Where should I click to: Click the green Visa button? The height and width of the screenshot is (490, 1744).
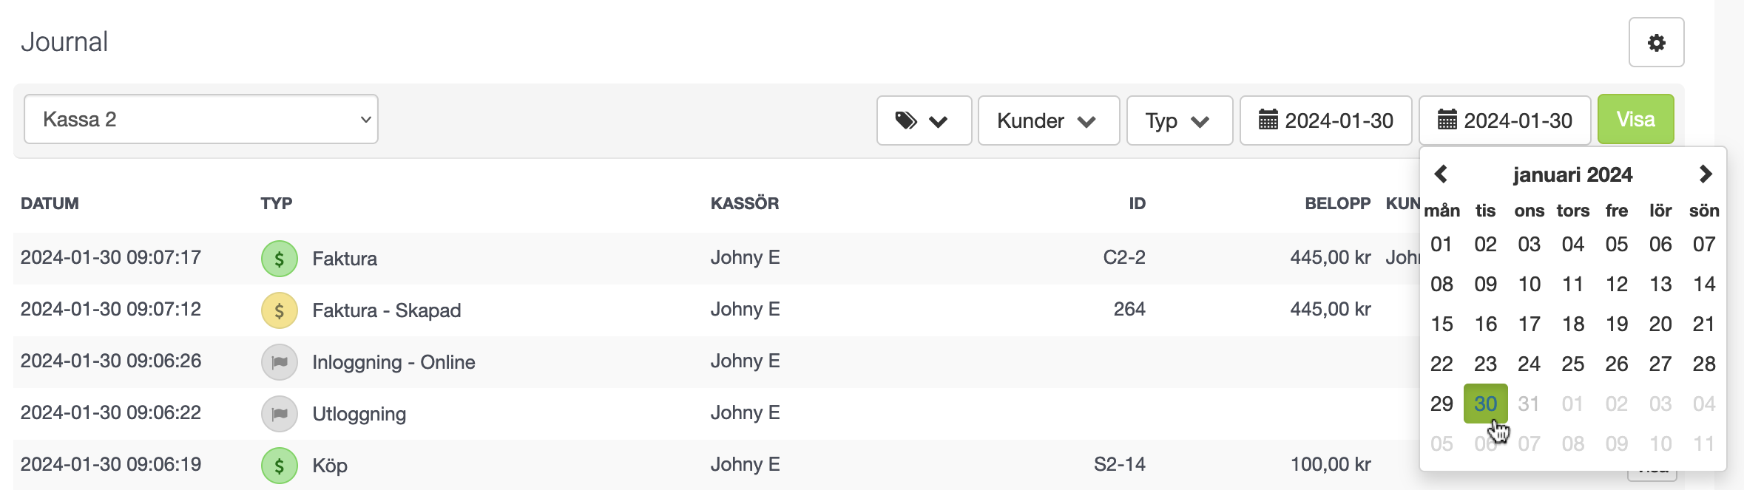(x=1635, y=119)
